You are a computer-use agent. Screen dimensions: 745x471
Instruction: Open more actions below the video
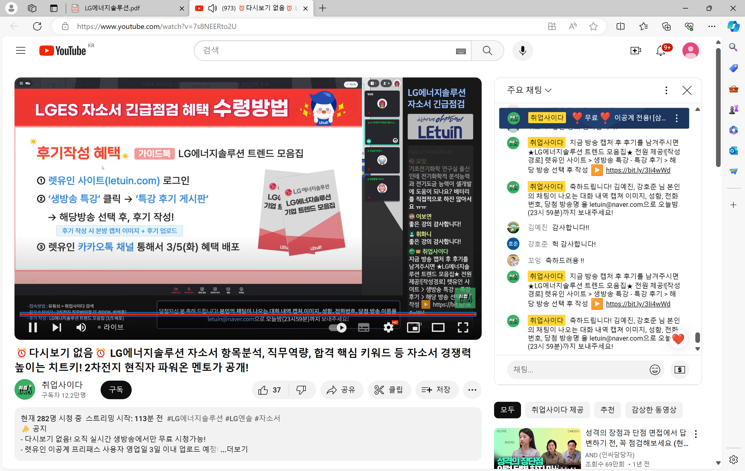pyautogui.click(x=472, y=390)
